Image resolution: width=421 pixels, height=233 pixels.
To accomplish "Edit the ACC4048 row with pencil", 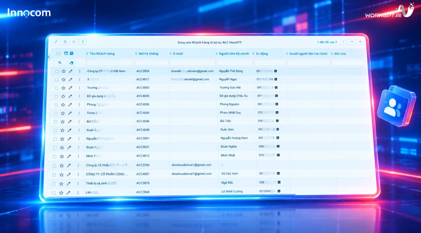I will (x=70, y=130).
